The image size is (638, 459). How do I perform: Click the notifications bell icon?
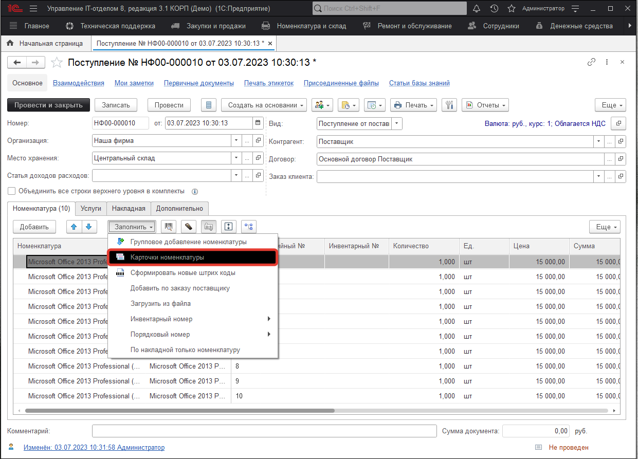[x=477, y=9]
